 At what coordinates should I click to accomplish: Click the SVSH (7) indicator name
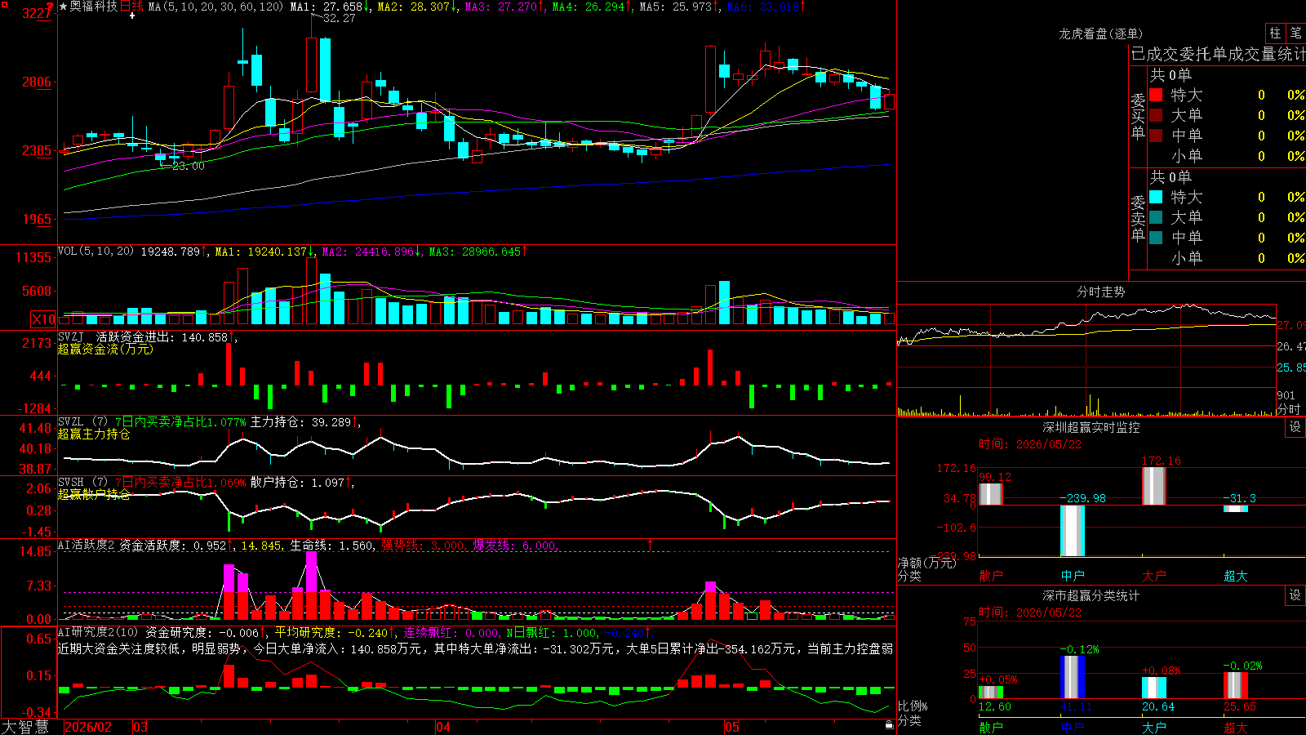[x=82, y=483]
